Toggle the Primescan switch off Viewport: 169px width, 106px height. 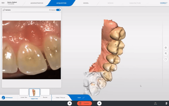[58, 10]
